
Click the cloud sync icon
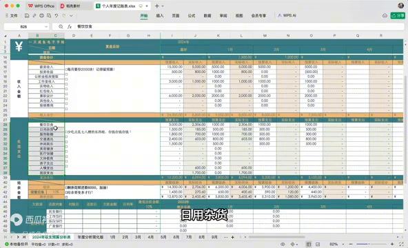[x=385, y=16]
